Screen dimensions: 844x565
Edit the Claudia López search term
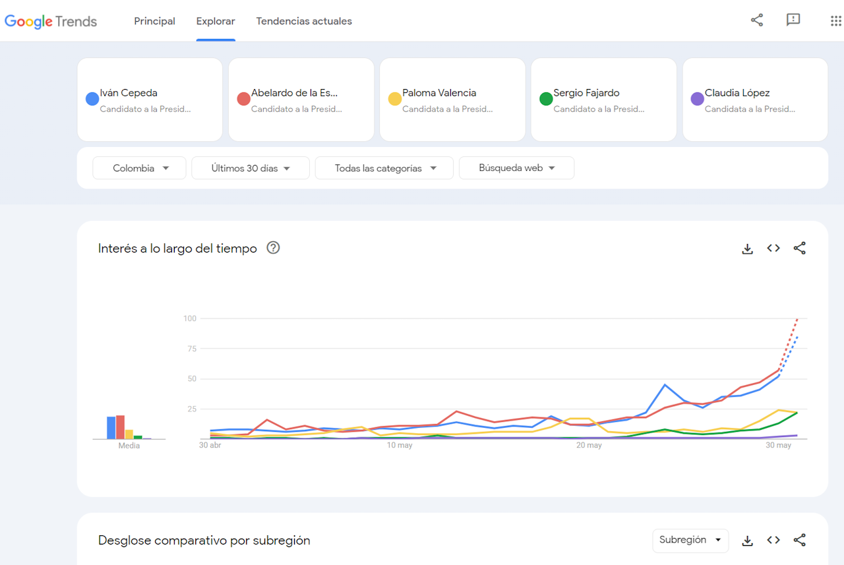[755, 100]
